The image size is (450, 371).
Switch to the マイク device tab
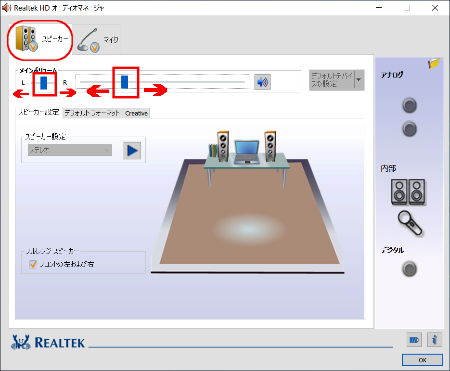point(96,39)
